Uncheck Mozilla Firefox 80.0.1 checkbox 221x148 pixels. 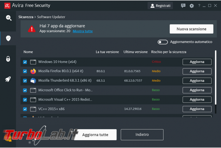tap(25, 71)
